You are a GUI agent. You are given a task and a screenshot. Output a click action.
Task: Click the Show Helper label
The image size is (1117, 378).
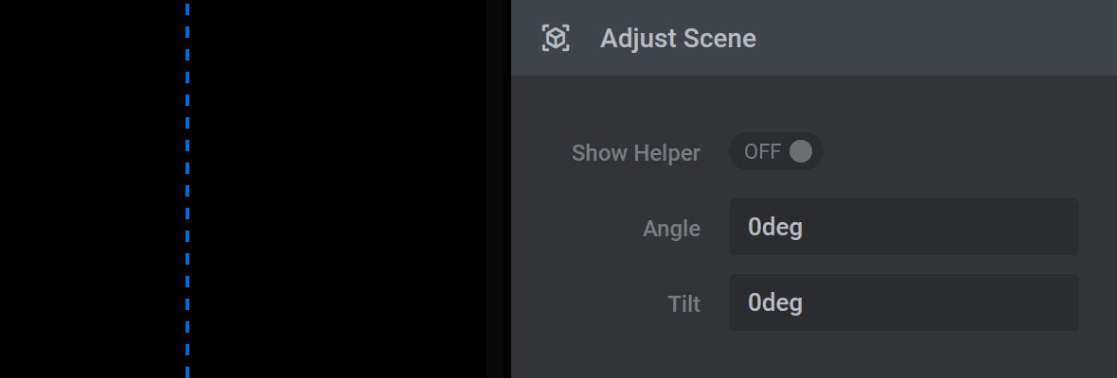point(635,153)
